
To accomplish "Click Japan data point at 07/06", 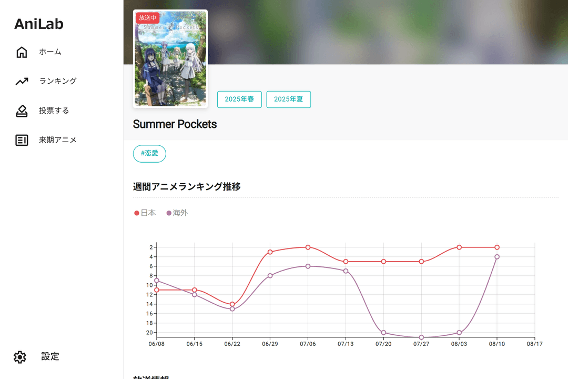I will pos(308,247).
